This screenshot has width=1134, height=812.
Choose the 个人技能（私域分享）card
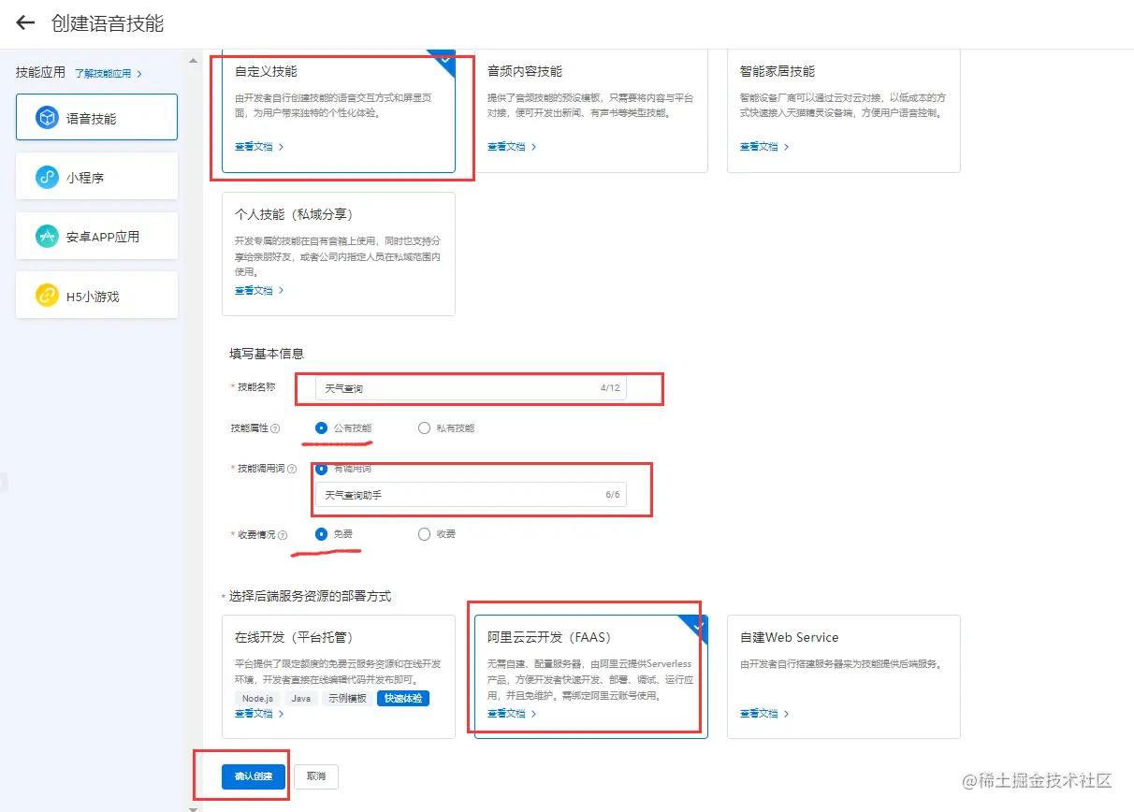coord(339,254)
